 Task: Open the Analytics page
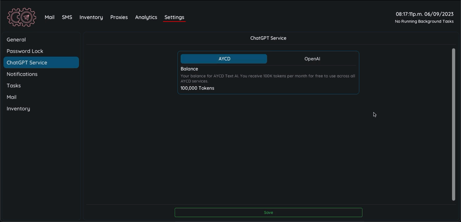pyautogui.click(x=146, y=17)
